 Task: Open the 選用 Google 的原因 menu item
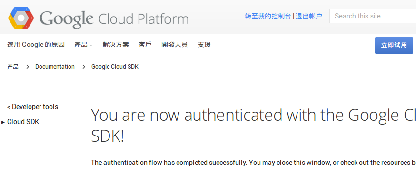pos(36,45)
